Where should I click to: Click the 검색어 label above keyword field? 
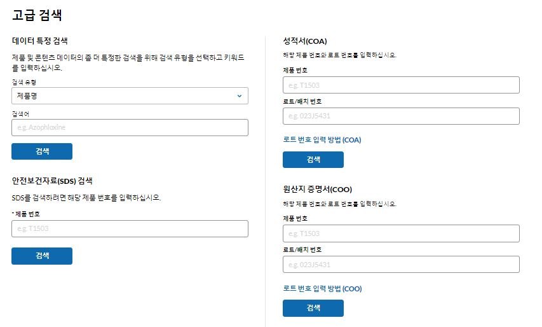tap(21, 114)
